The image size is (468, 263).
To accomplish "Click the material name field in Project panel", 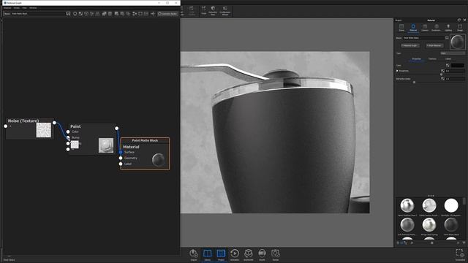I will pyautogui.click(x=423, y=38).
